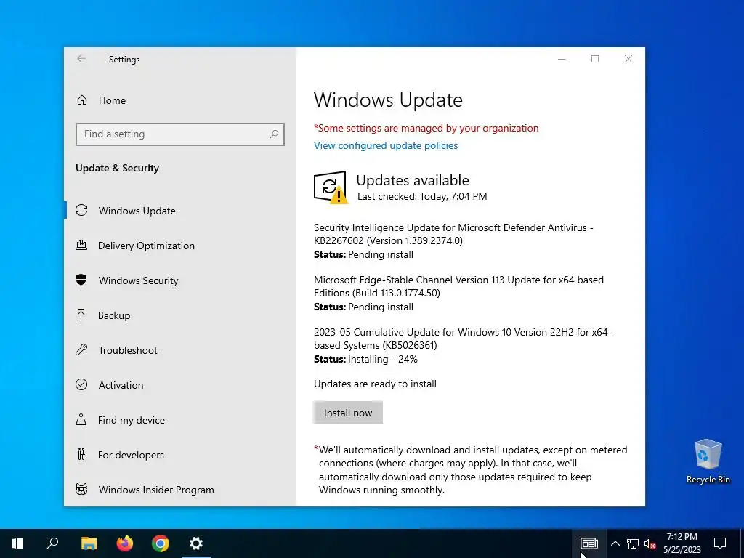
Task: Click the Install now button
Action: (x=348, y=413)
